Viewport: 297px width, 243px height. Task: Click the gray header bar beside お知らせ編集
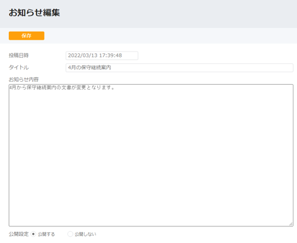pos(178,13)
